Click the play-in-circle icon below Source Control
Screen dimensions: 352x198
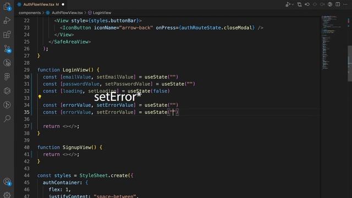(7, 63)
